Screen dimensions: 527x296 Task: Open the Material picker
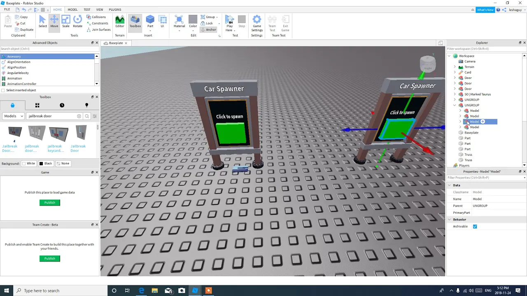[179, 23]
